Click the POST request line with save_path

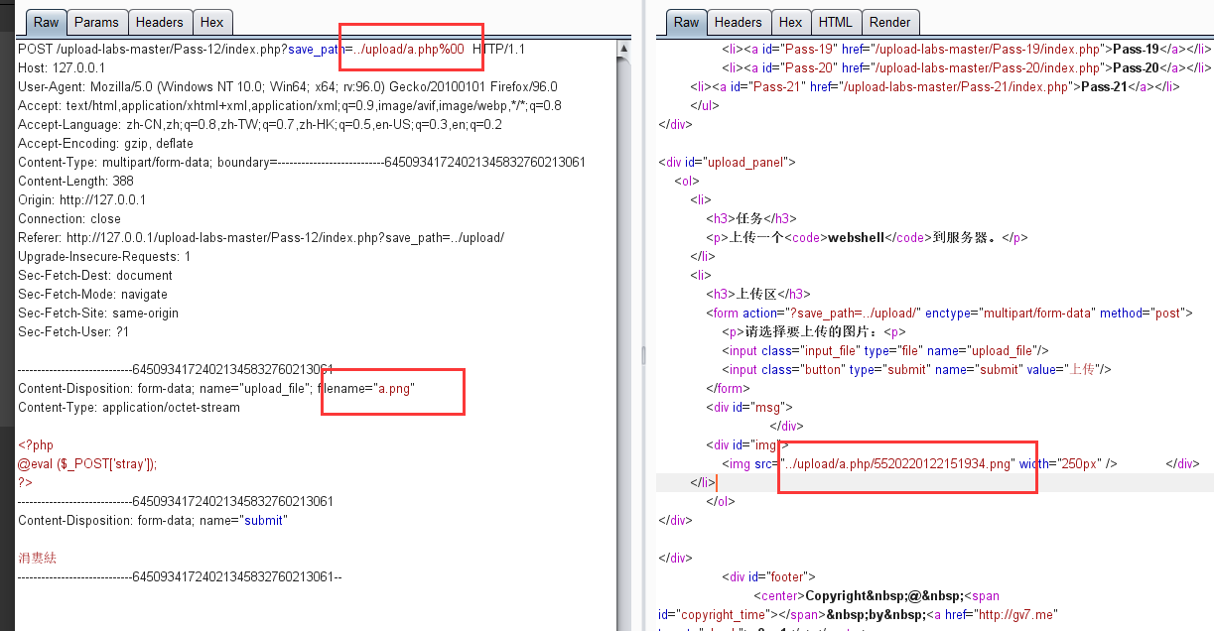coord(272,49)
